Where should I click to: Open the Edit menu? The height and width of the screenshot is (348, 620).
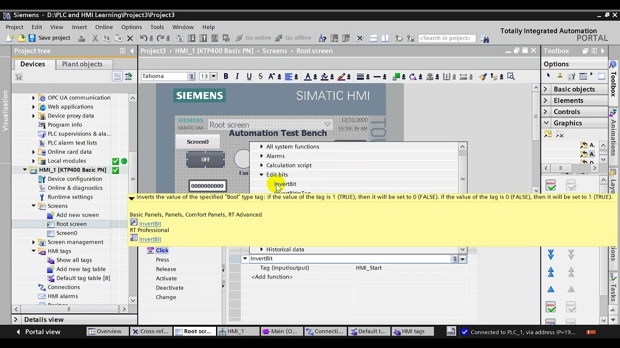click(37, 27)
